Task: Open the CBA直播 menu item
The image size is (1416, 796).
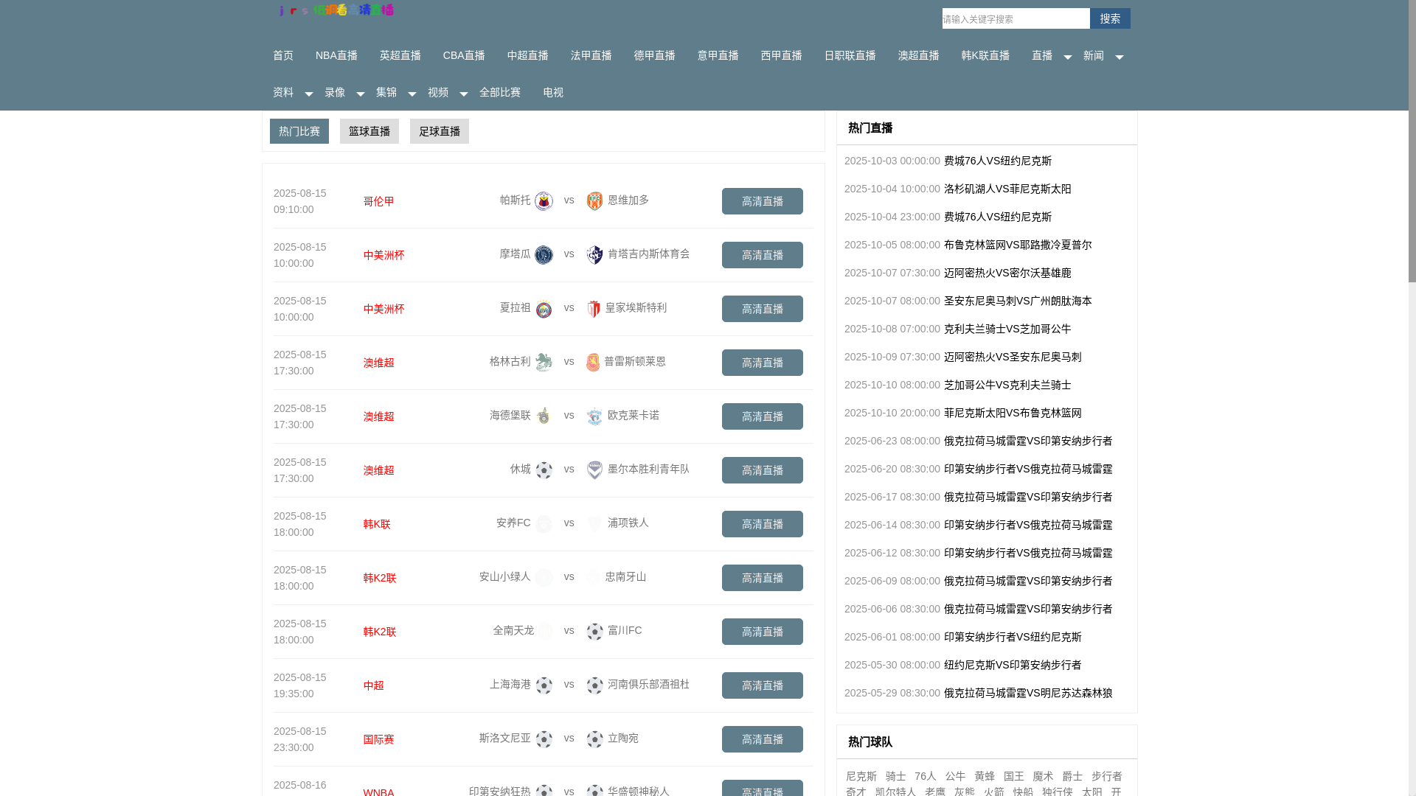Action: click(x=464, y=55)
